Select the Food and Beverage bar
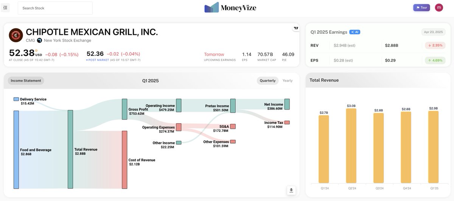 pyautogui.click(x=16, y=150)
